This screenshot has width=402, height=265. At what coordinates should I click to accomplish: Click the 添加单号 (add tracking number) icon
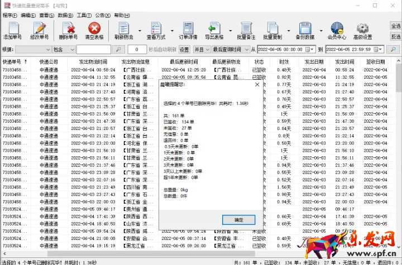click(x=12, y=30)
